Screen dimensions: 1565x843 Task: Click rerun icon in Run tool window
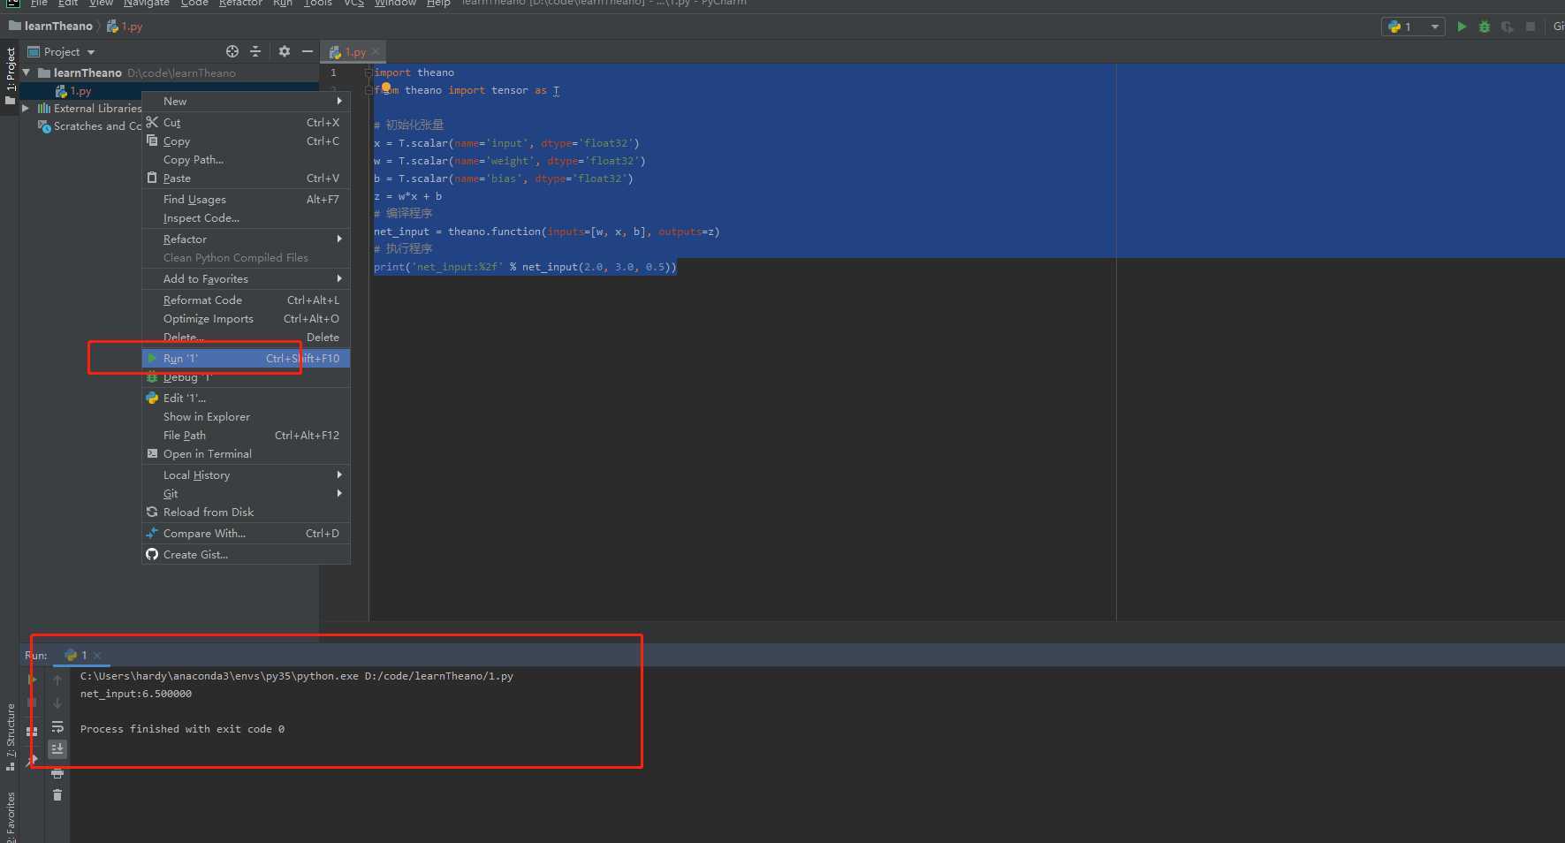tap(33, 680)
